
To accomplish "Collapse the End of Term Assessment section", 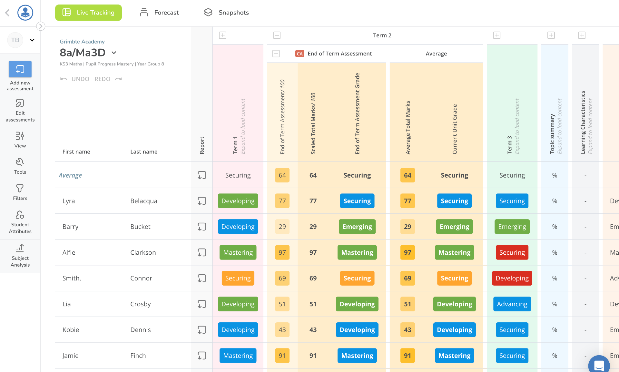I will (x=276, y=54).
